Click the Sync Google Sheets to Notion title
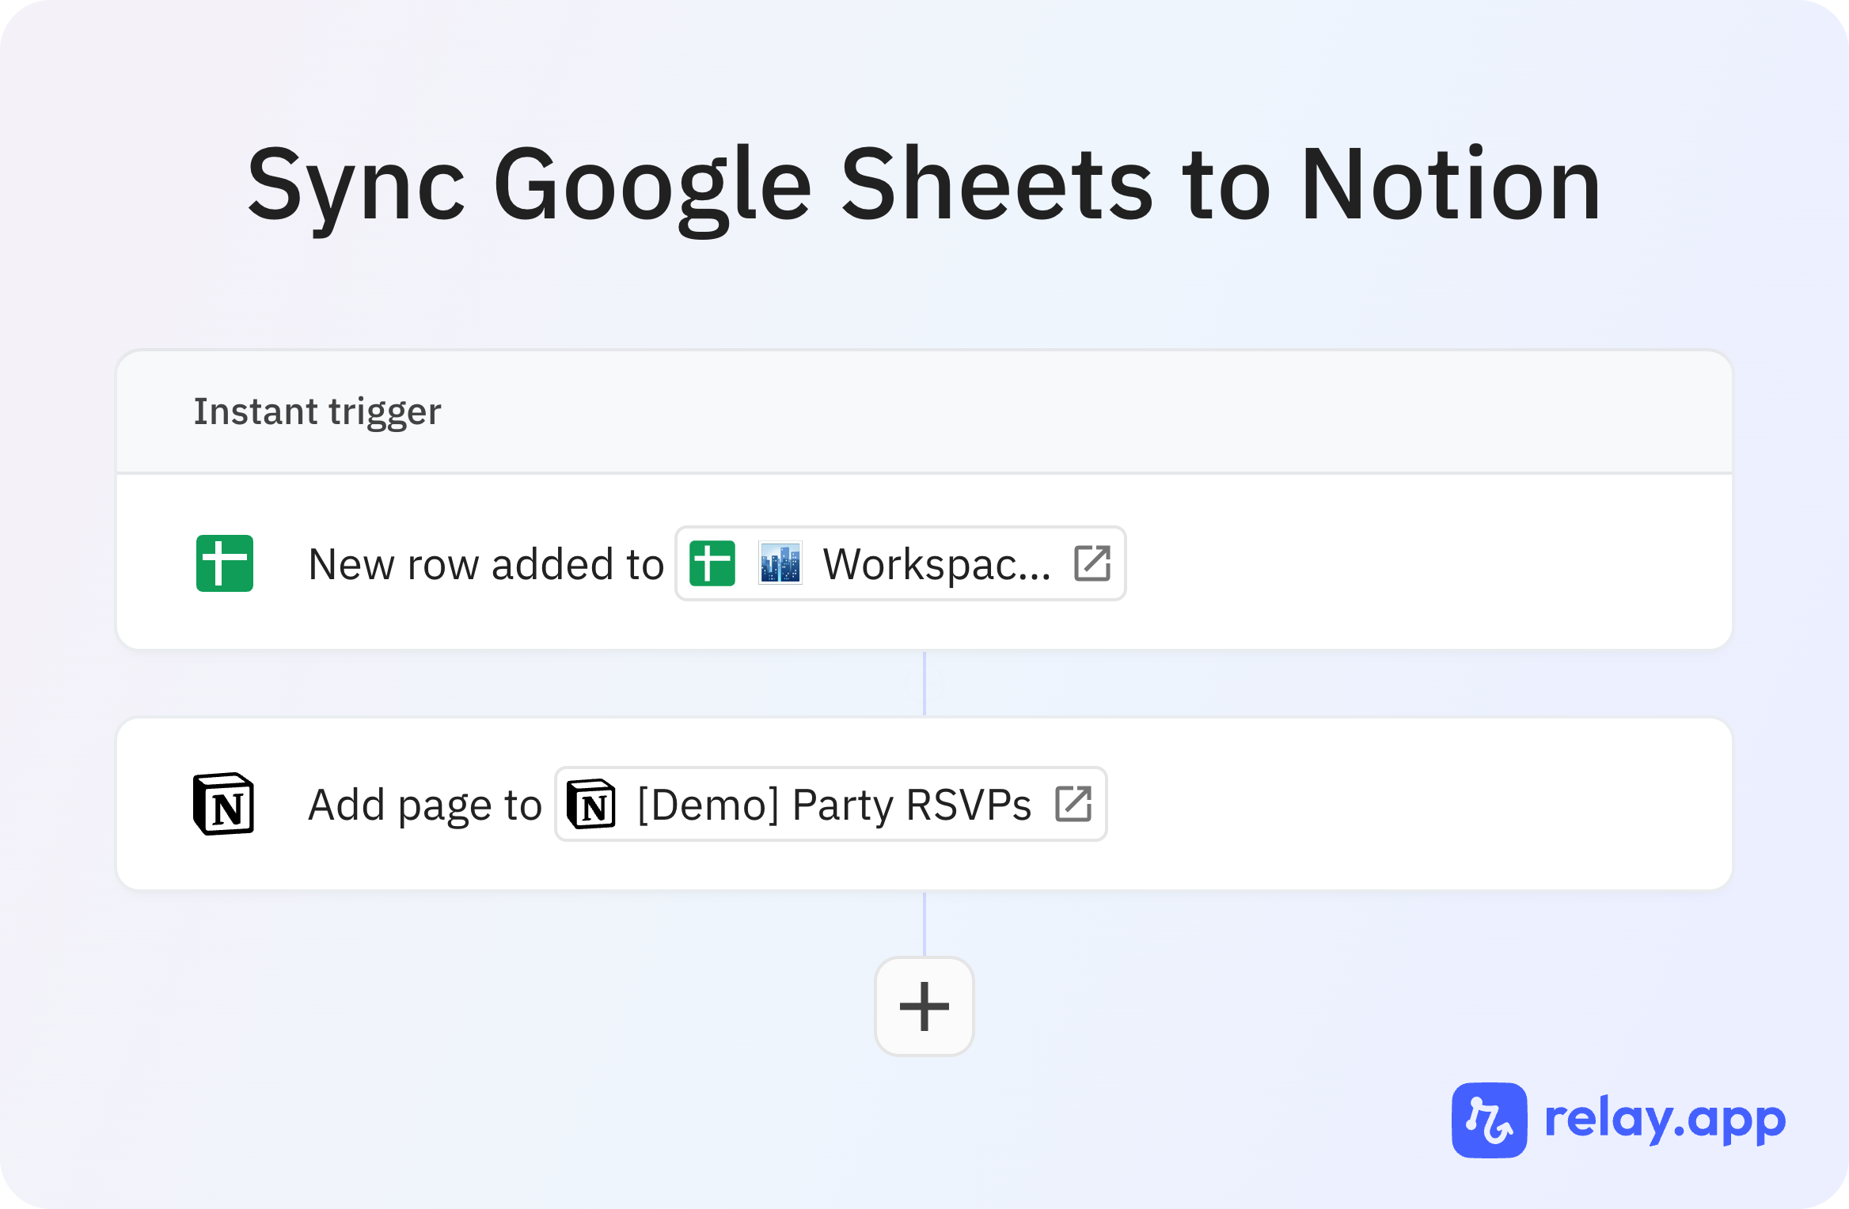The height and width of the screenshot is (1209, 1849). coord(924,186)
